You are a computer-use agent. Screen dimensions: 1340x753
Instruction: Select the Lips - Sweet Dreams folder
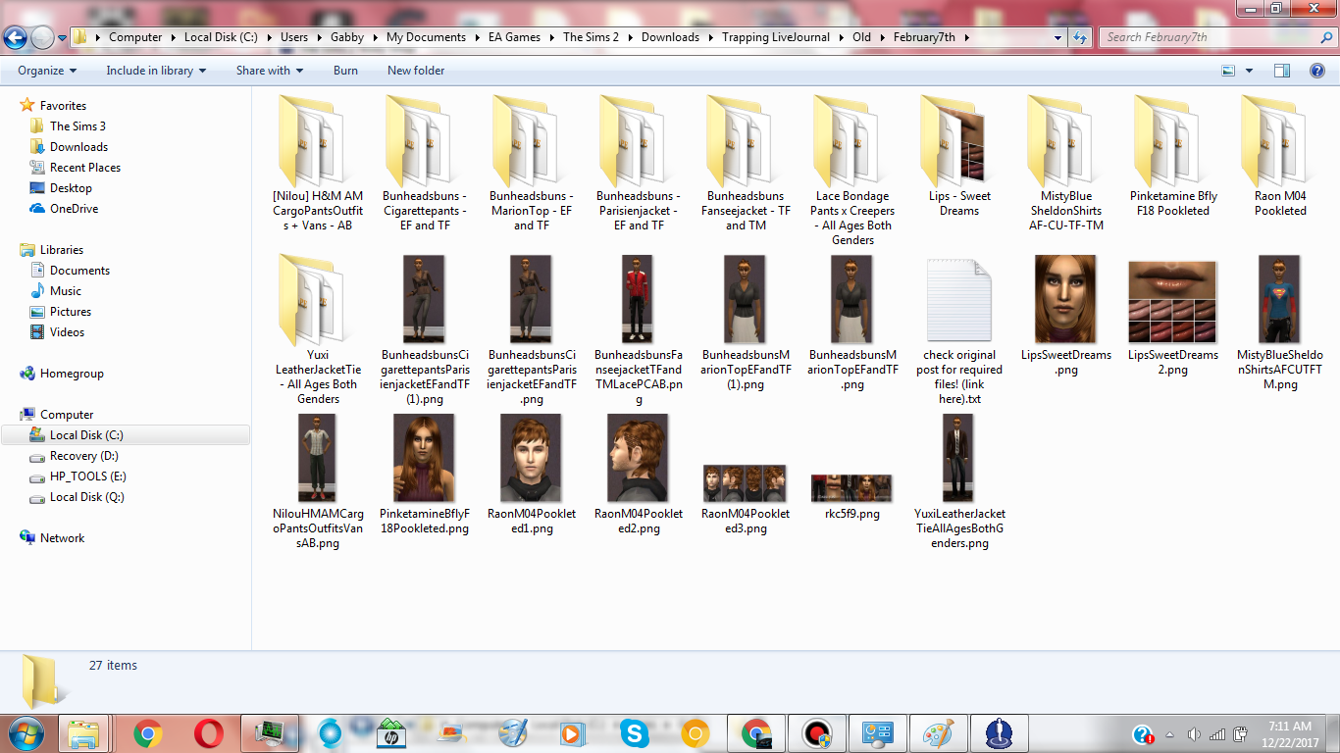(958, 157)
